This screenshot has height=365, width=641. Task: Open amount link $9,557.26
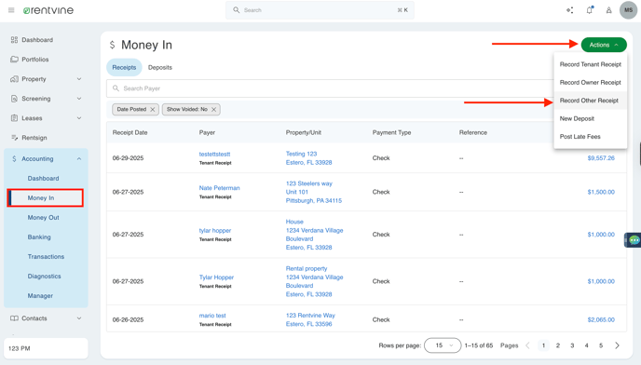click(x=601, y=157)
